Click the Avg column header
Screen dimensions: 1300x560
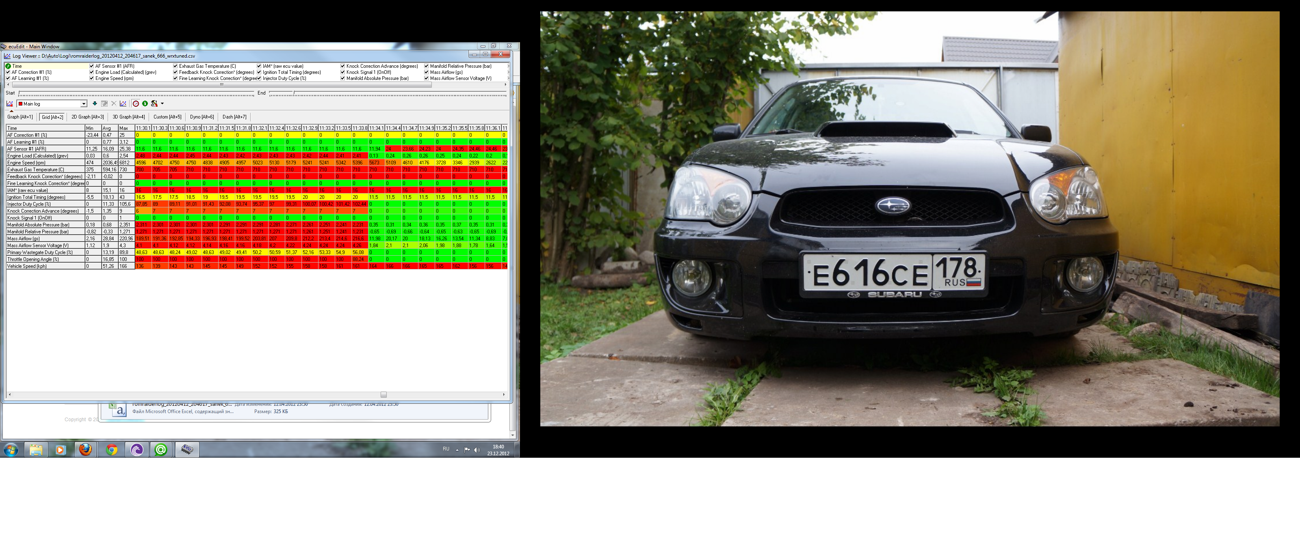[x=110, y=129]
